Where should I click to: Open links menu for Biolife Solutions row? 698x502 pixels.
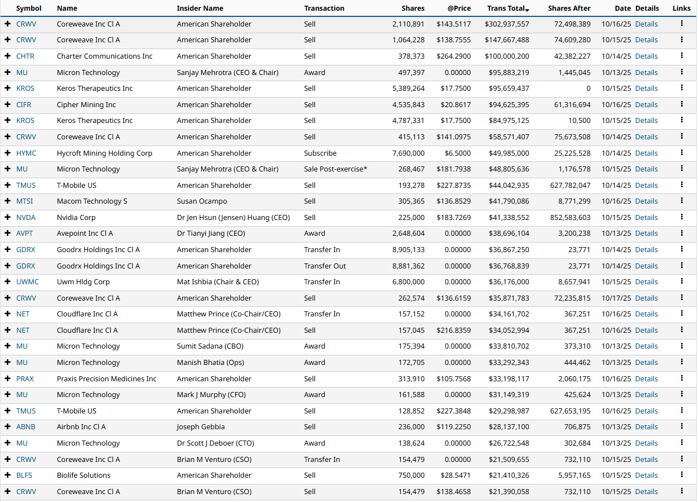point(682,475)
